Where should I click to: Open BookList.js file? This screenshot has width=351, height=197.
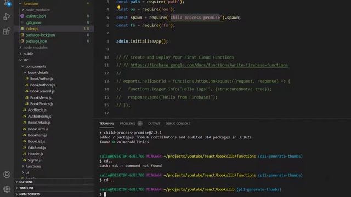tap(36, 141)
